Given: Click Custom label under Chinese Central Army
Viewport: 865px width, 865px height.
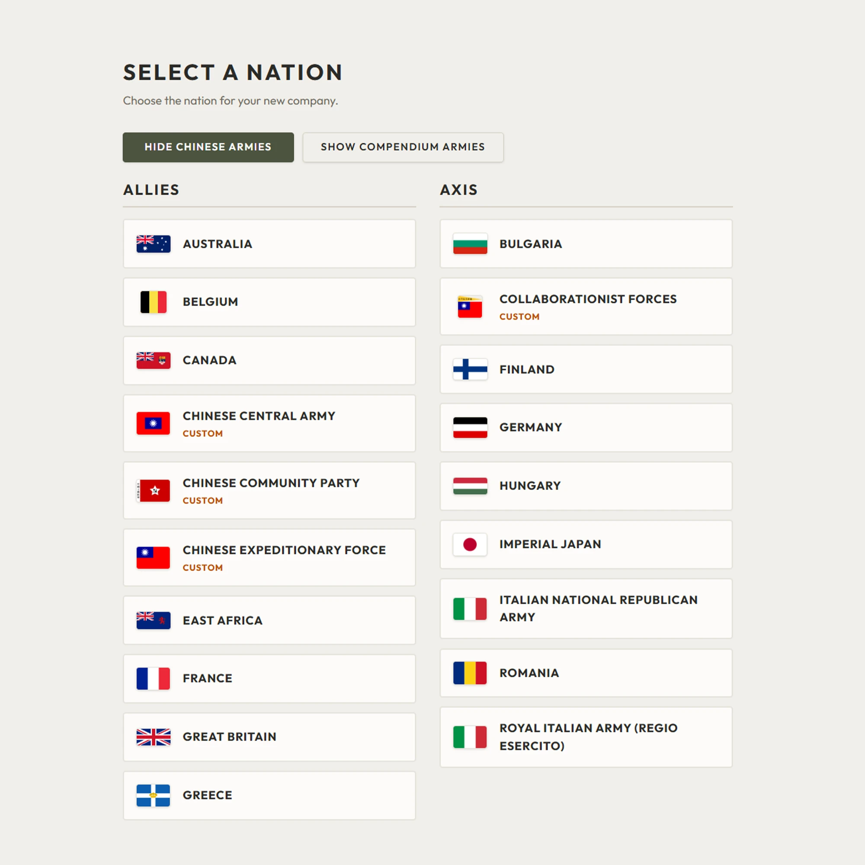Looking at the screenshot, I should (203, 434).
